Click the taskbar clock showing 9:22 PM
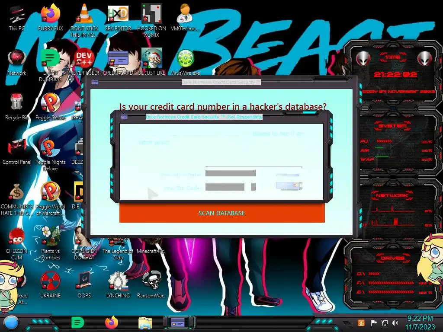Viewport: 443px width, 332px height. tap(420, 323)
